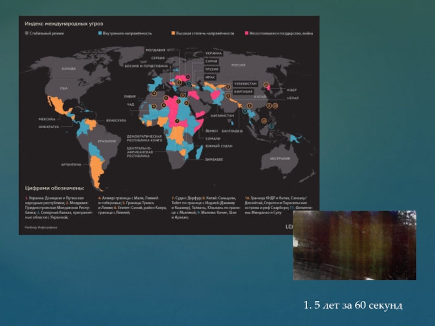Click footnote '1. Украина: Донецкая и Луганская'
The height and width of the screenshot is (326, 435).
click(x=54, y=198)
